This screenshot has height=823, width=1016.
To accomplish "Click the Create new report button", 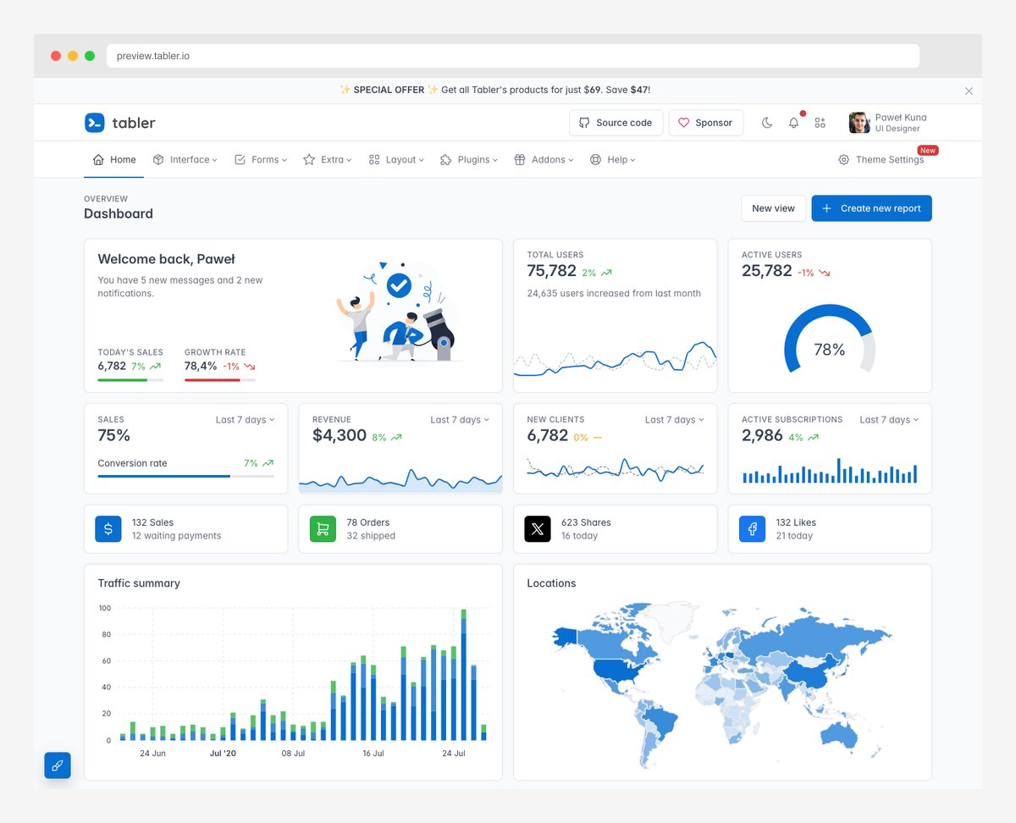I will [x=871, y=208].
